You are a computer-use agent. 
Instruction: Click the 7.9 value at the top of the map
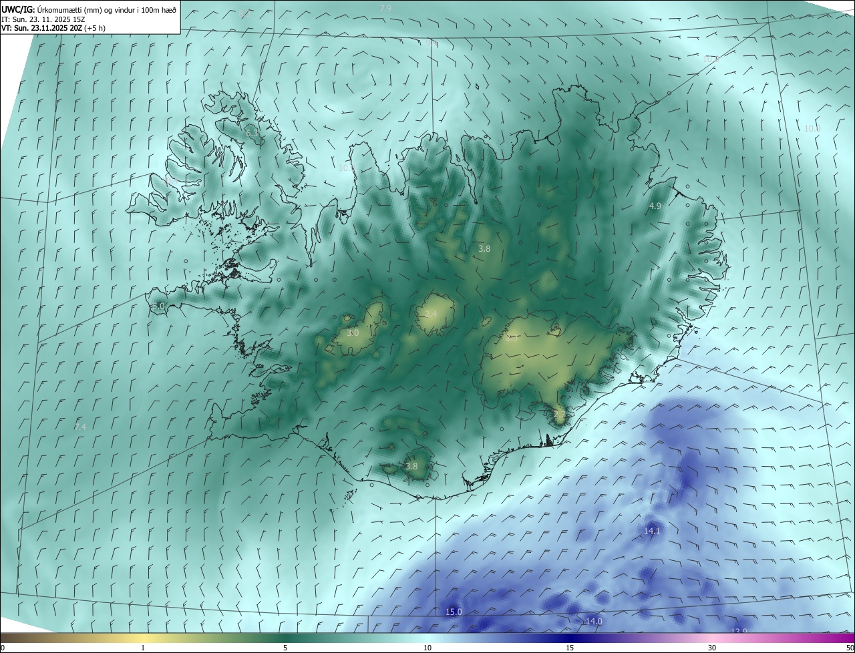[385, 8]
